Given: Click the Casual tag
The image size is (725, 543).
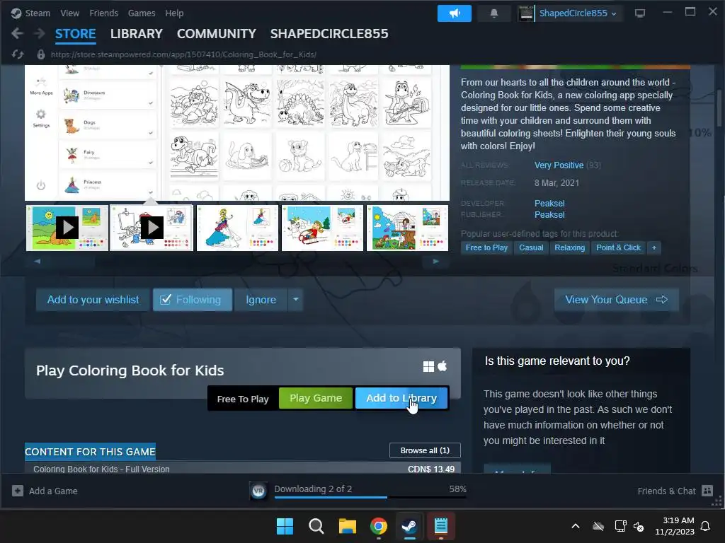Looking at the screenshot, I should point(531,248).
